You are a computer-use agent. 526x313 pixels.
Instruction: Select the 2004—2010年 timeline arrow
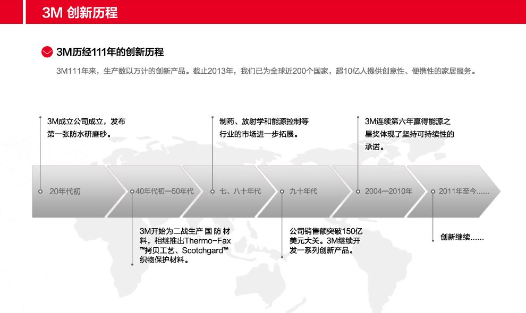point(379,192)
